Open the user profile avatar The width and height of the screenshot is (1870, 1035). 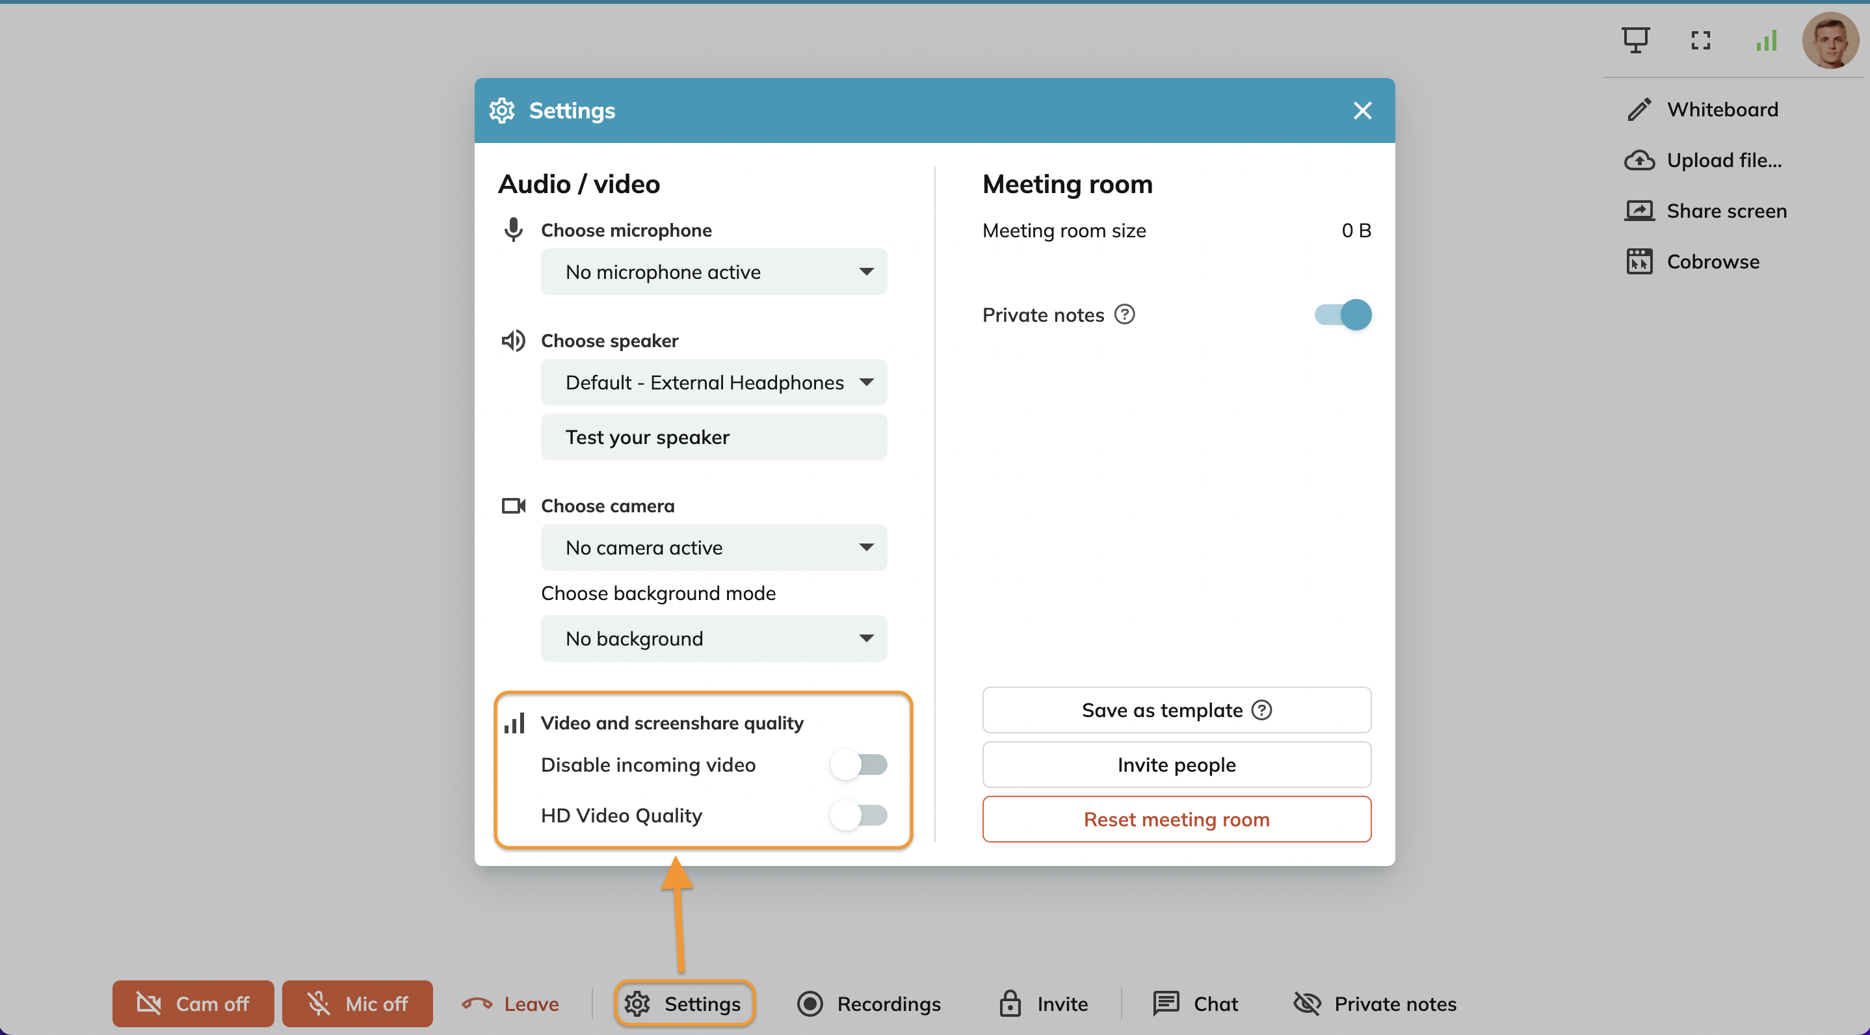coord(1830,40)
